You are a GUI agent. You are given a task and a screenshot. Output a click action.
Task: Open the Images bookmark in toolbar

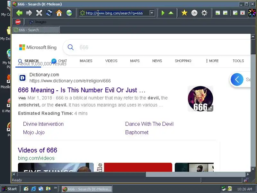pyautogui.click(x=38, y=22)
